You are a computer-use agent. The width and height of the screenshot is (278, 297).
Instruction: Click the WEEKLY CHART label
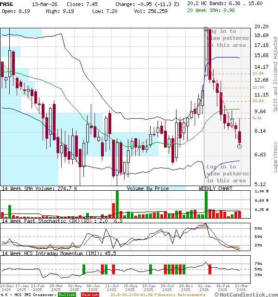[x=215, y=188]
